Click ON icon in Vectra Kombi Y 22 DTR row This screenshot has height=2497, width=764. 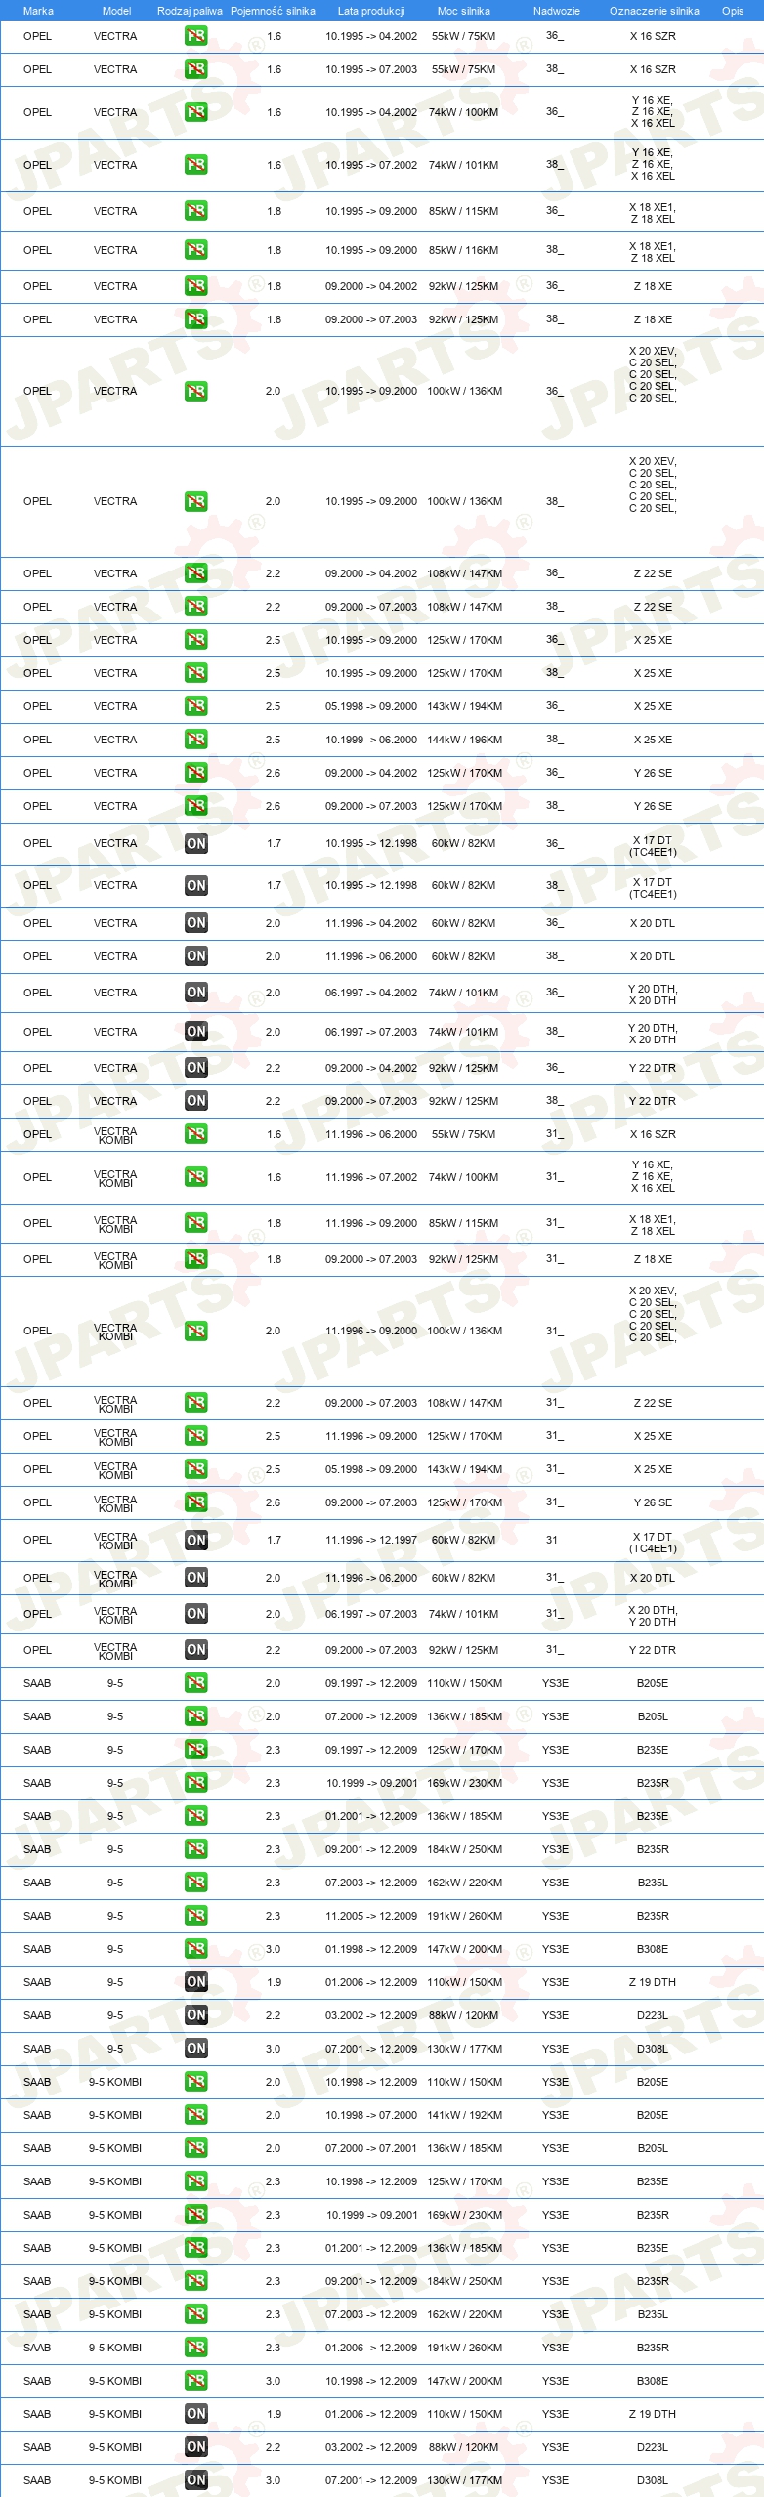195,1650
